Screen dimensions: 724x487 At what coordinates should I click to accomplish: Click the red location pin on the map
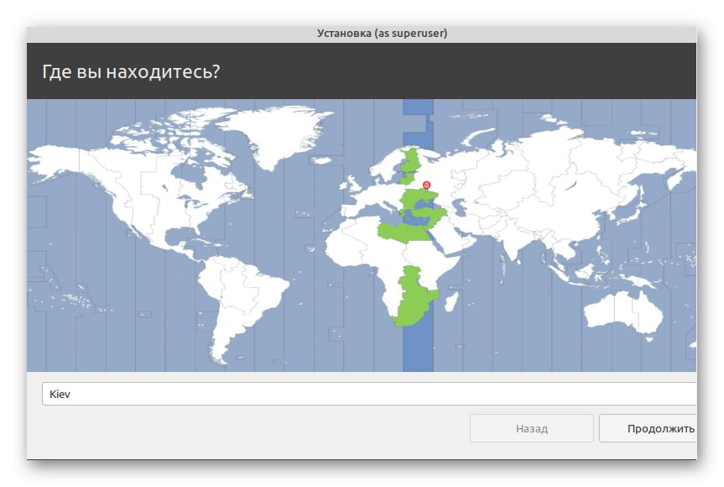(427, 186)
